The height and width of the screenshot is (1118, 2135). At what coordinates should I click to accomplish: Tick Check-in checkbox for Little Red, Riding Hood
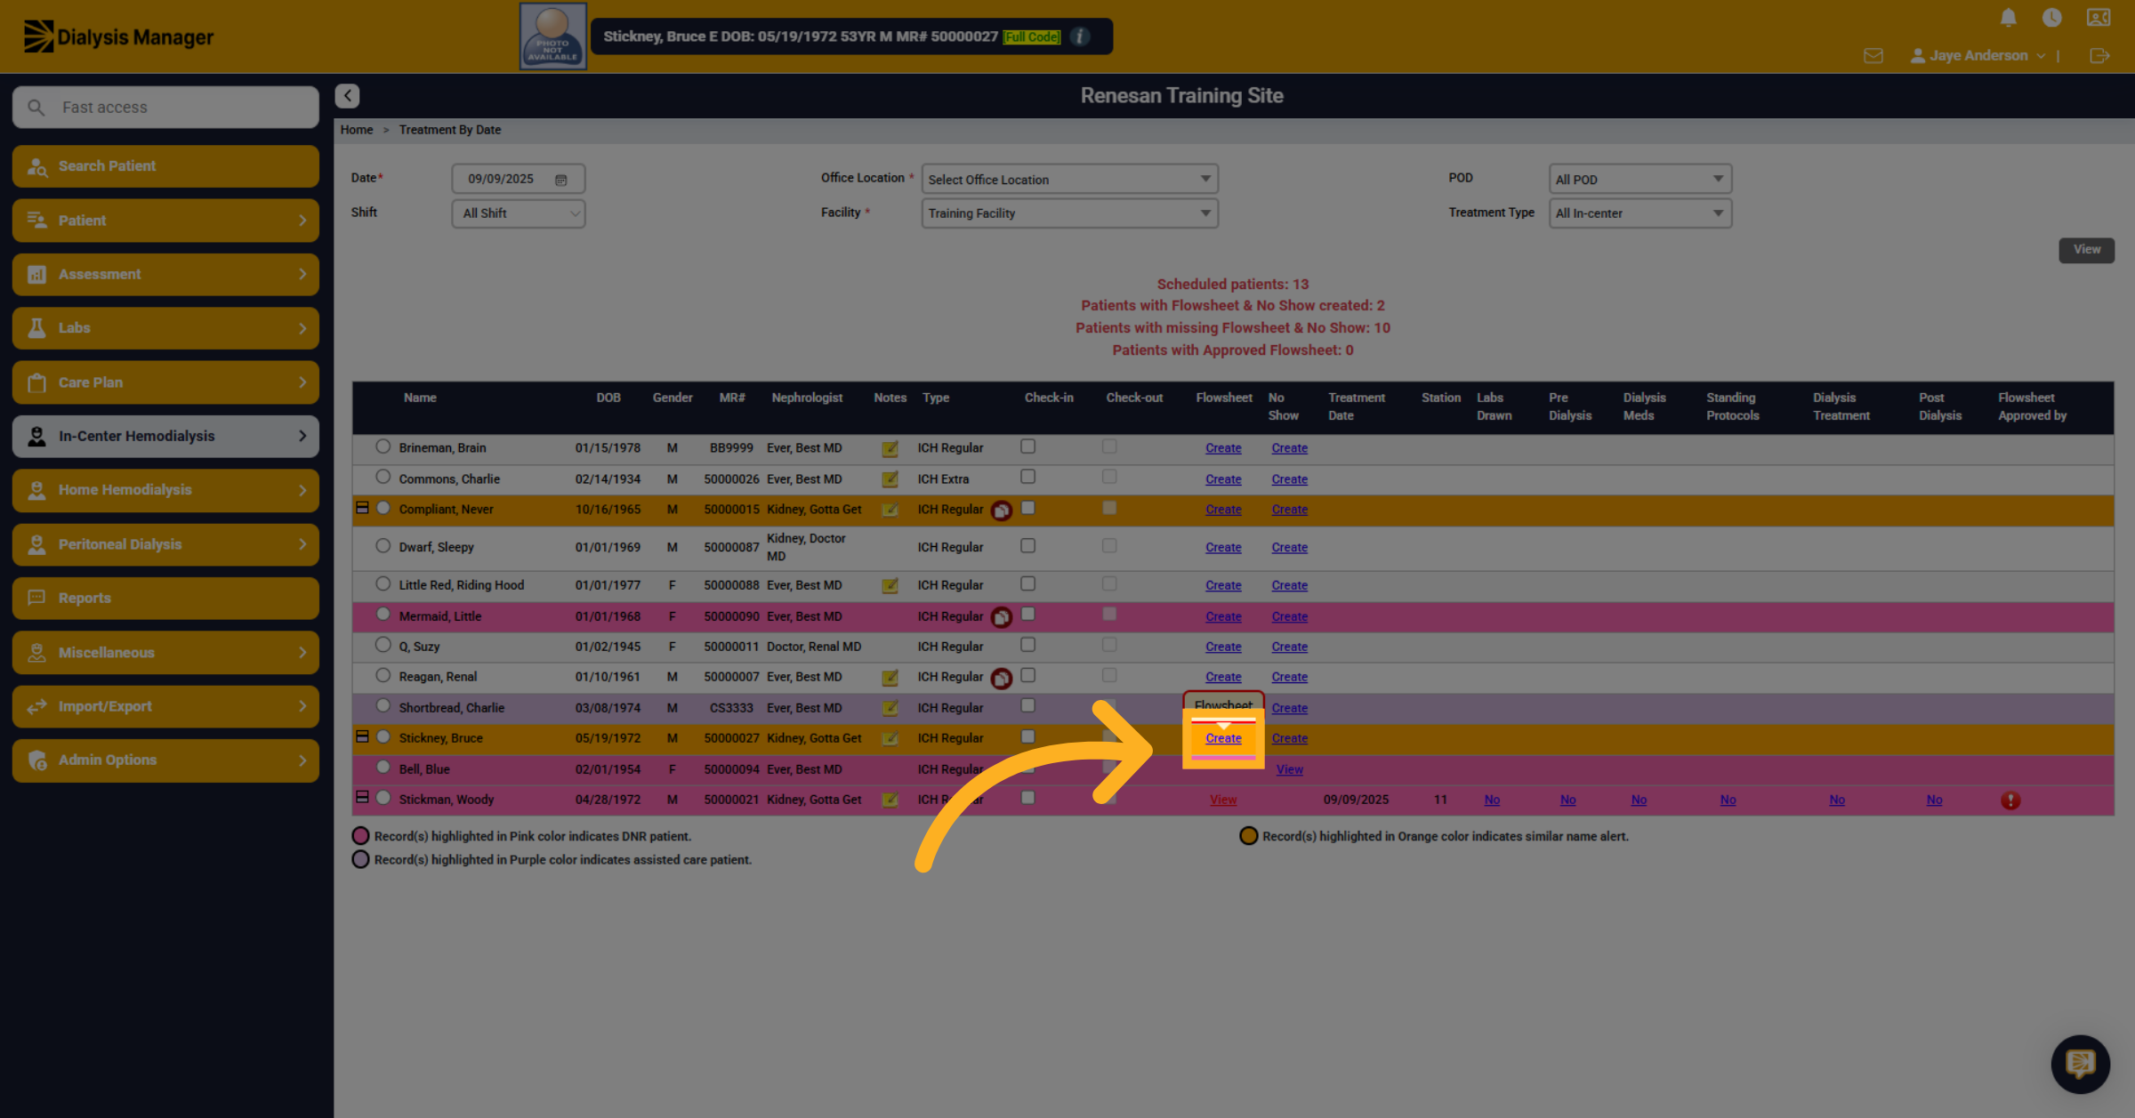pos(1027,583)
